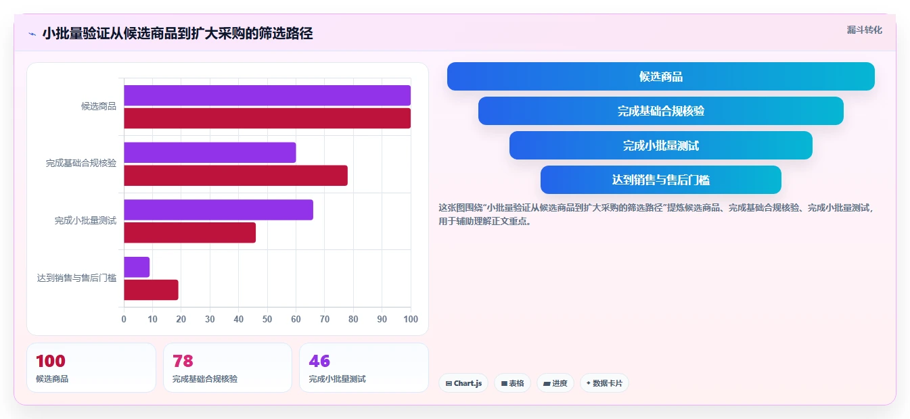Click the 完成基础合规核验 funnel stage bar
This screenshot has width=910, height=419.
pos(660,111)
